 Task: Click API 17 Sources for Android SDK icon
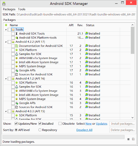17,75
